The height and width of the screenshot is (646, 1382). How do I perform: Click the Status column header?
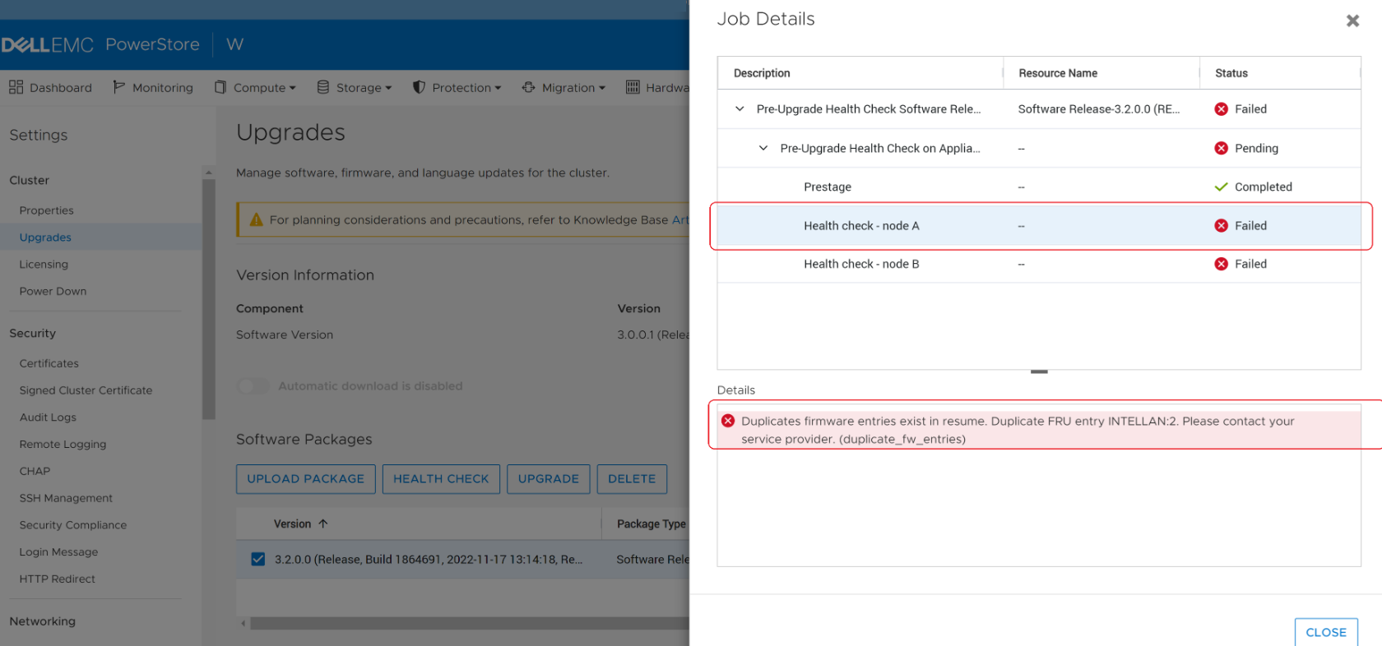[1280, 73]
